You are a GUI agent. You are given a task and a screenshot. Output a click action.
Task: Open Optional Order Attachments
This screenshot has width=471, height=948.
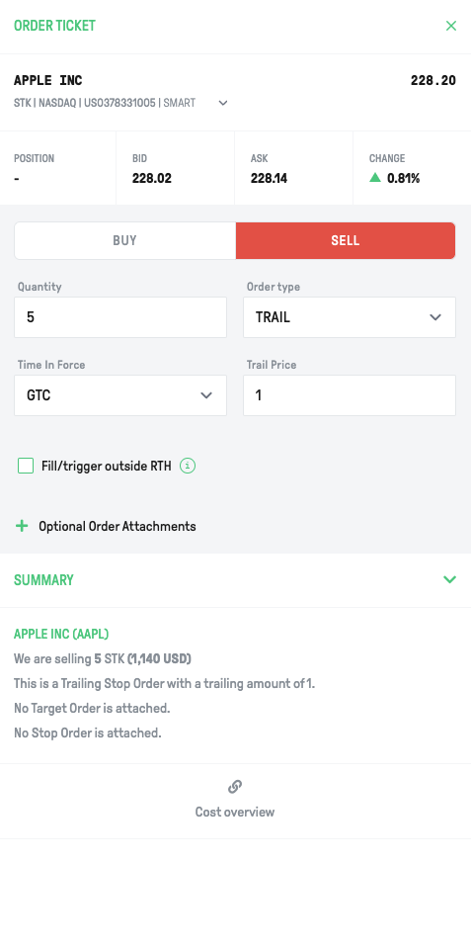click(118, 526)
